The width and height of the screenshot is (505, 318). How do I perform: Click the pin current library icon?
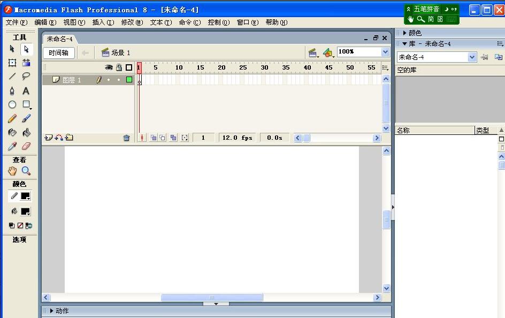[484, 57]
